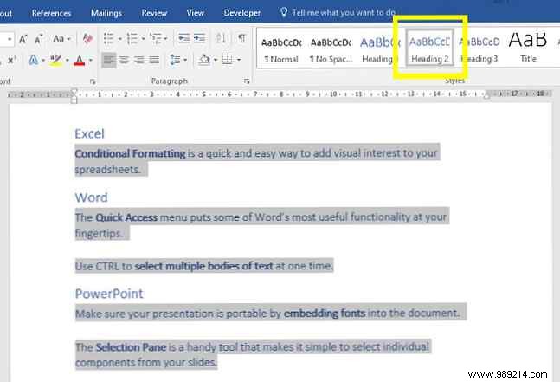This screenshot has width=560, height=382.
Task: Expand the Shading color dropdown arrow
Action: (215, 60)
